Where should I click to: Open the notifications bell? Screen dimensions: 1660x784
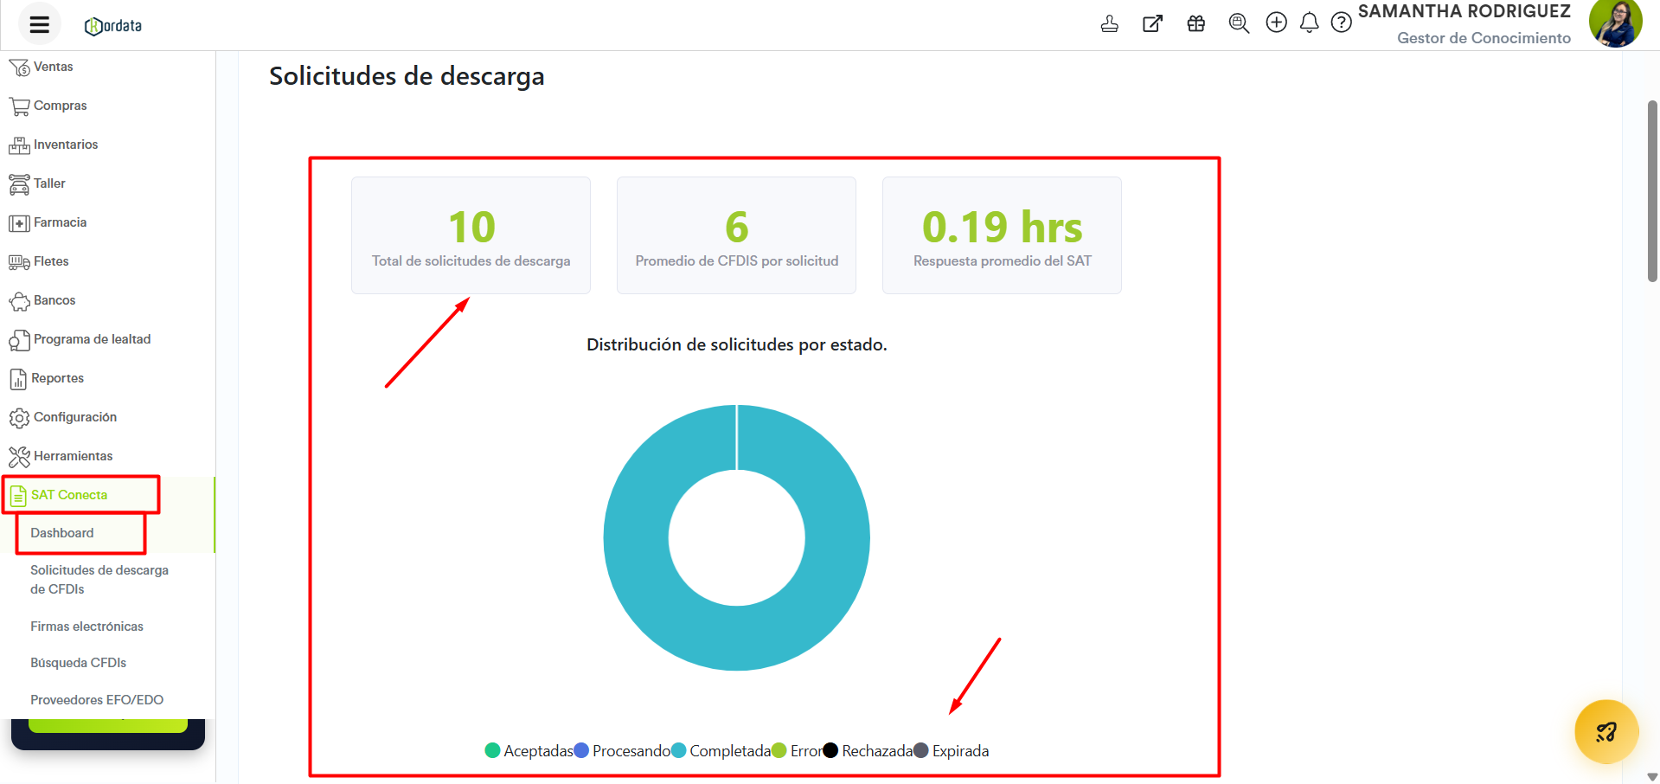pyautogui.click(x=1309, y=22)
